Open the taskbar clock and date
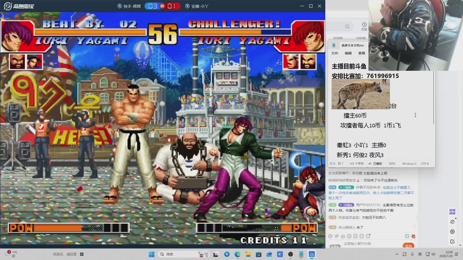463x260 pixels. (446, 254)
